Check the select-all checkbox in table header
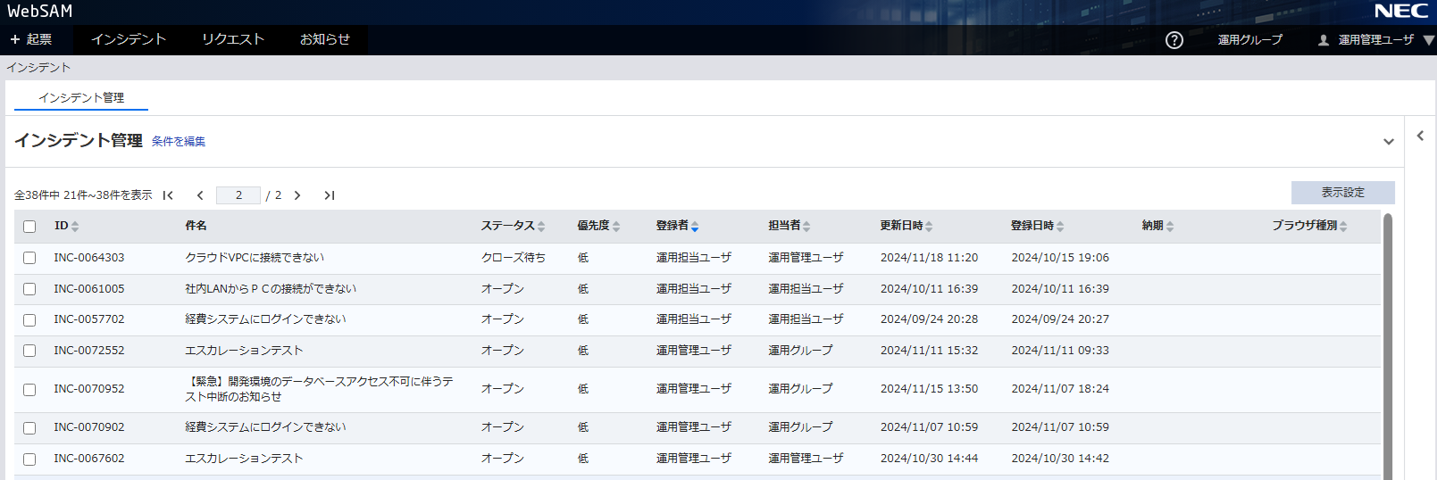 [x=29, y=227]
